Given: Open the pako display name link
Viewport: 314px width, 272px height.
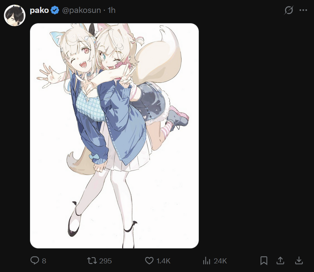Looking at the screenshot, I should (39, 10).
